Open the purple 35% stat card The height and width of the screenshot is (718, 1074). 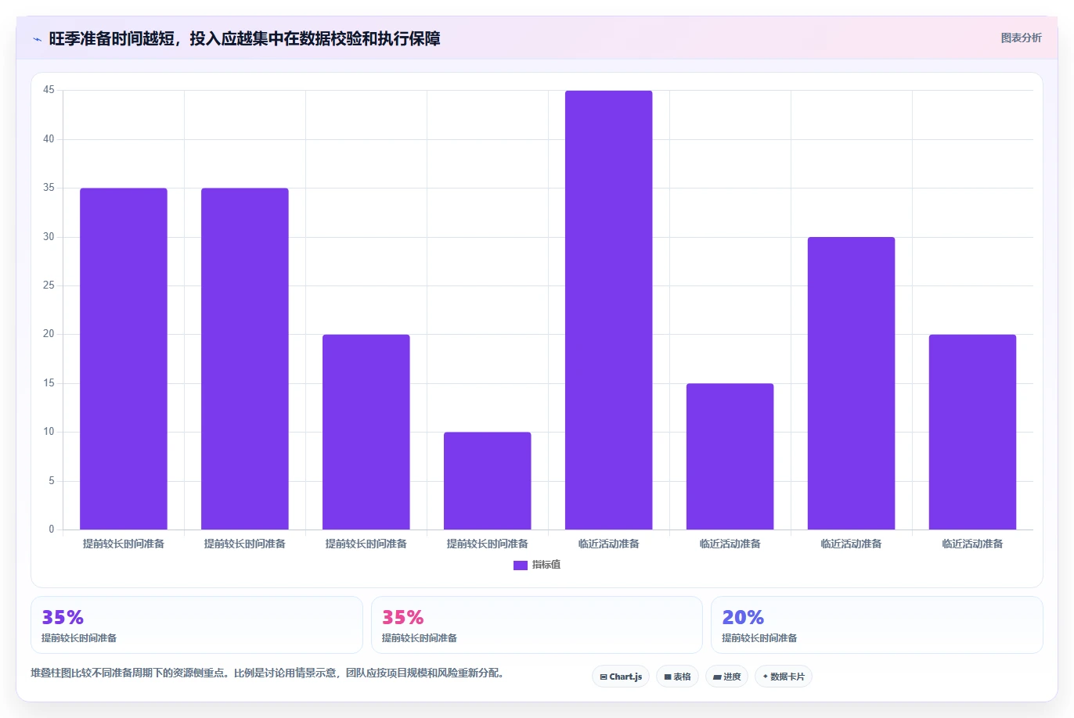[196, 625]
